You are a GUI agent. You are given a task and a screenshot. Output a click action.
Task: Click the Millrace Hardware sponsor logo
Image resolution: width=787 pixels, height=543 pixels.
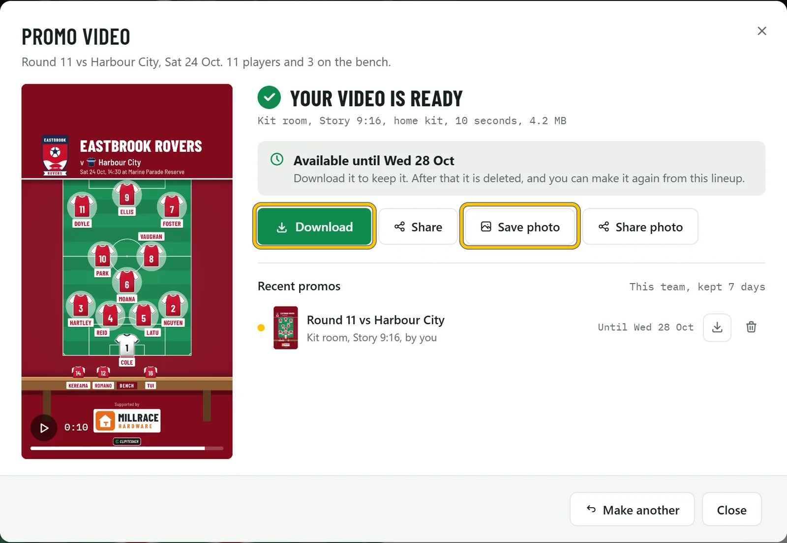tap(127, 421)
